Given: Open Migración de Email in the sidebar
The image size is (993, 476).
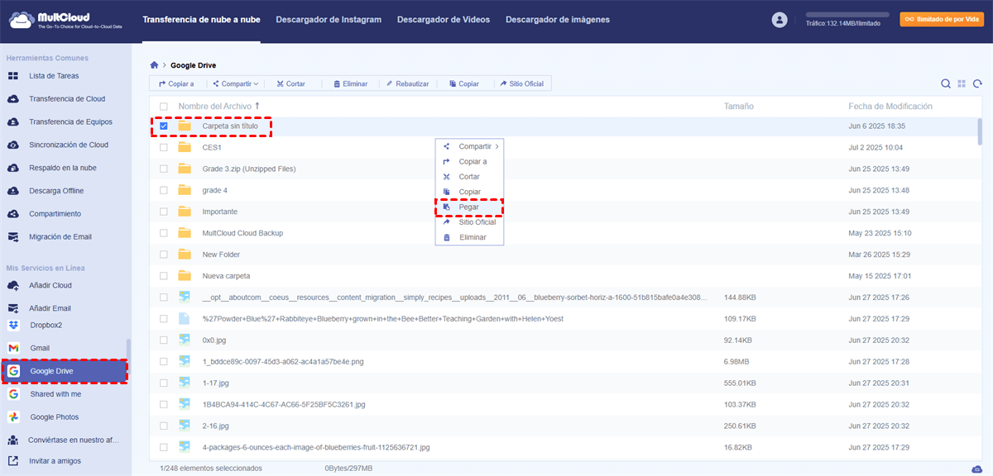Looking at the screenshot, I should tap(60, 237).
